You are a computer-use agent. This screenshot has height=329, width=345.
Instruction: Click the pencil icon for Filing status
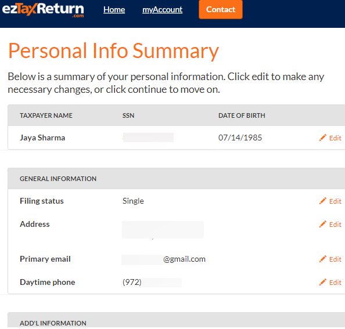(322, 201)
